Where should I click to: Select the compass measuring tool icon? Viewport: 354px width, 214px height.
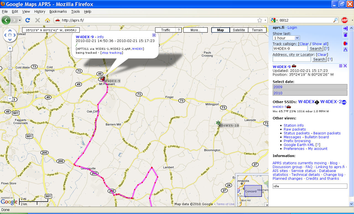(x=345, y=49)
